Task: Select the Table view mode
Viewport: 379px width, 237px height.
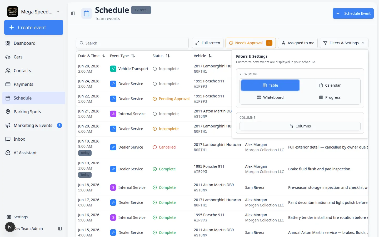Action: (x=270, y=85)
